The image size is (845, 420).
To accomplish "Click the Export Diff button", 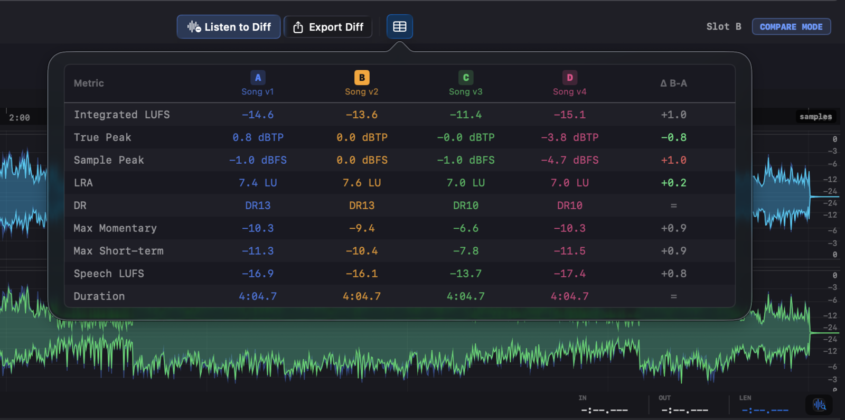I will (328, 27).
